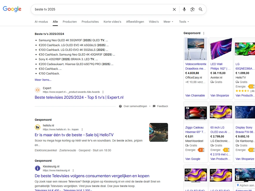Click the HelloTV store thumbnail image

point(158,132)
